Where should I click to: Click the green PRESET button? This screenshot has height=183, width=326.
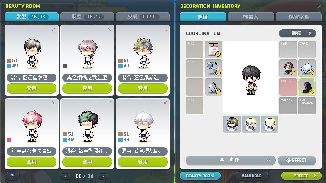point(301,176)
